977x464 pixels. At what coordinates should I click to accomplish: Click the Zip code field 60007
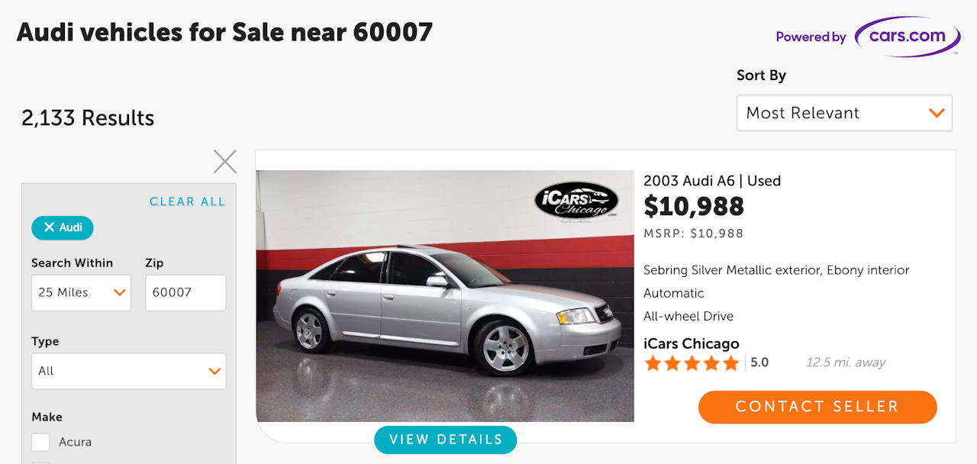[185, 293]
